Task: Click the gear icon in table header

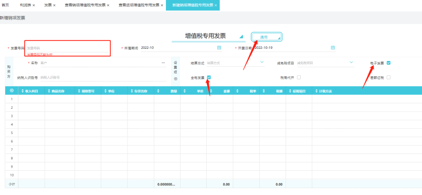Action: coord(12,91)
